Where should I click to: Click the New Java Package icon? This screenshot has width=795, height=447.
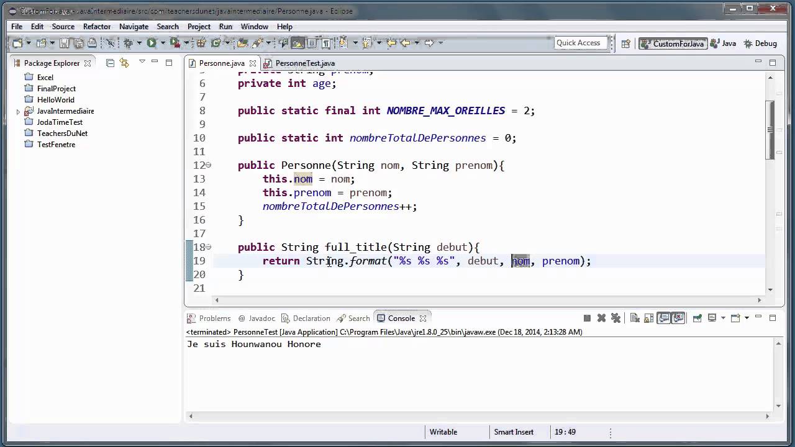(201, 43)
